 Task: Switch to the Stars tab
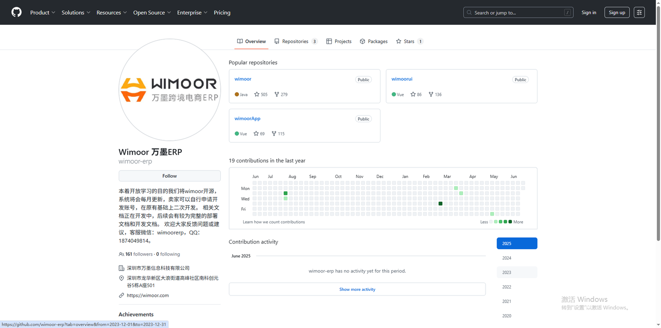pos(409,41)
